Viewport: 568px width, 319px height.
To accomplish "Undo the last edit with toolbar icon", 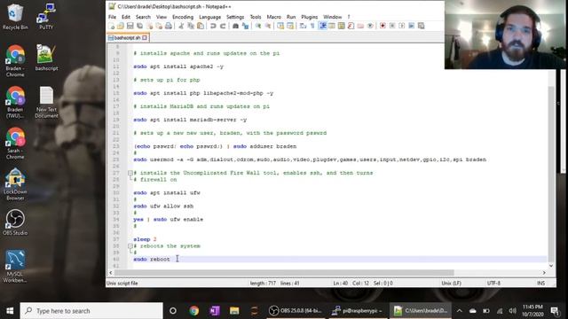I will coord(213,26).
